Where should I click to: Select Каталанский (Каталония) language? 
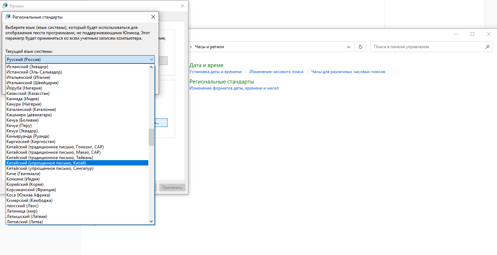[77, 109]
